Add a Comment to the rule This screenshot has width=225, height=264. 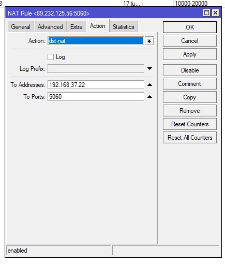(190, 84)
